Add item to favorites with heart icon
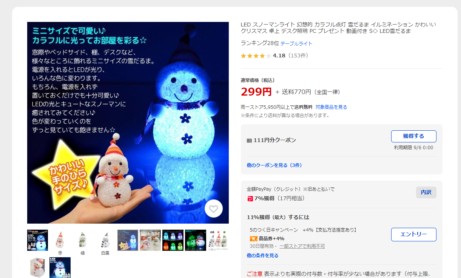 pyautogui.click(x=214, y=208)
